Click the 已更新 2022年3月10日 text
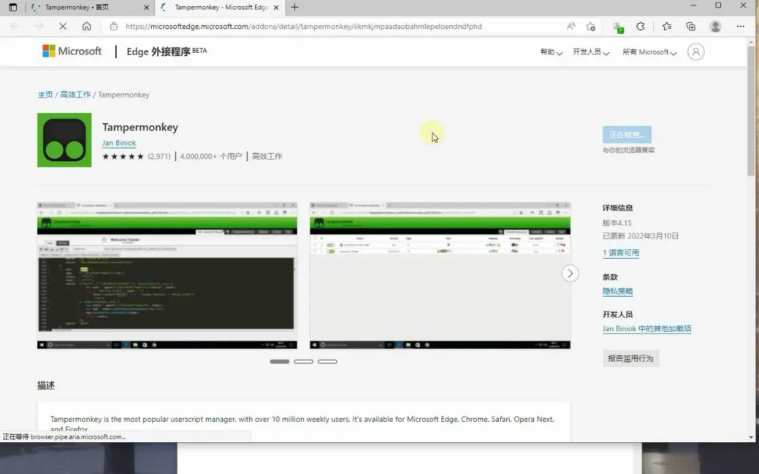 coord(640,236)
